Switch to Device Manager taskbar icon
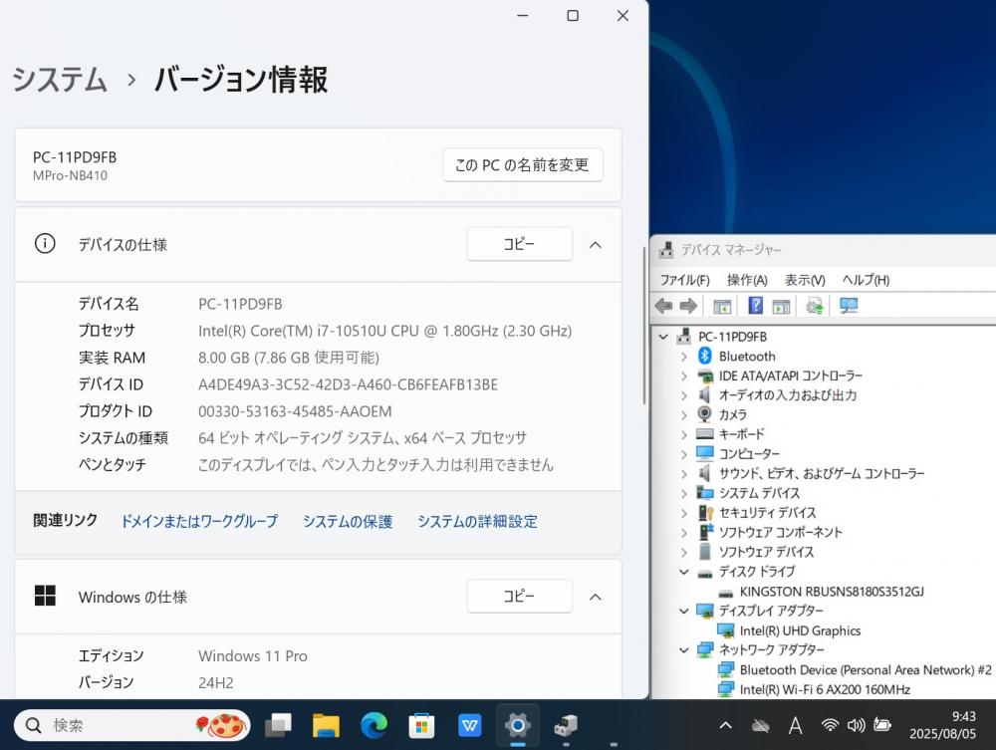This screenshot has width=996, height=750. click(x=566, y=725)
